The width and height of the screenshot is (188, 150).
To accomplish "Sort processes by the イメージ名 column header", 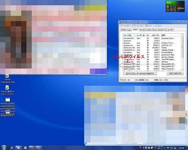I will point(129,35).
